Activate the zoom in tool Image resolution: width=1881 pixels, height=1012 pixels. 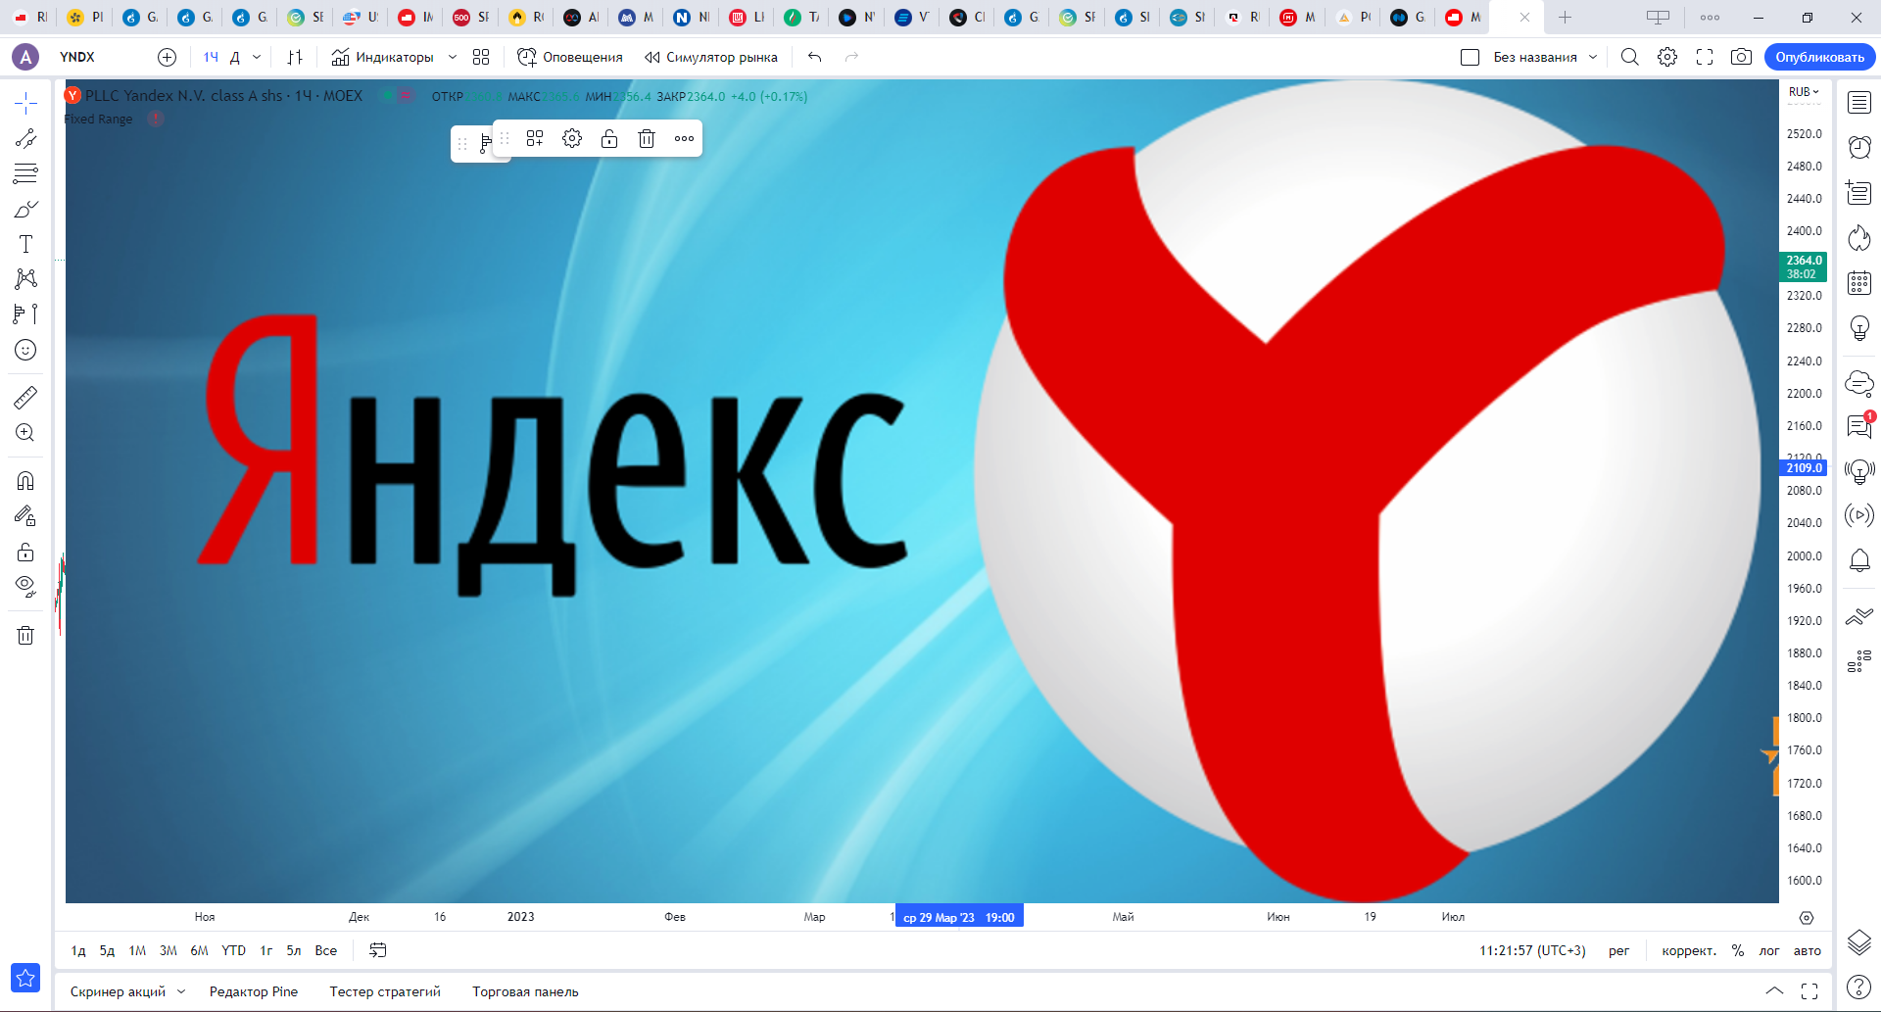[25, 432]
